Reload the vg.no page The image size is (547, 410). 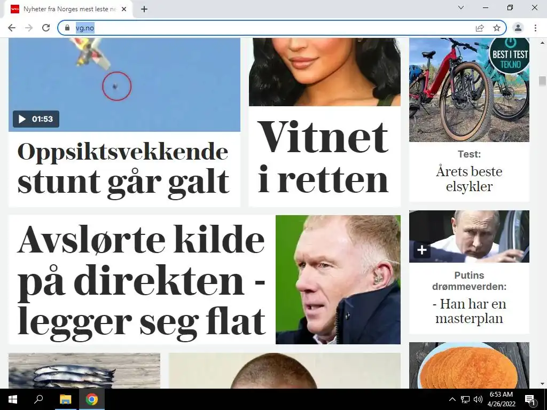pyautogui.click(x=46, y=28)
